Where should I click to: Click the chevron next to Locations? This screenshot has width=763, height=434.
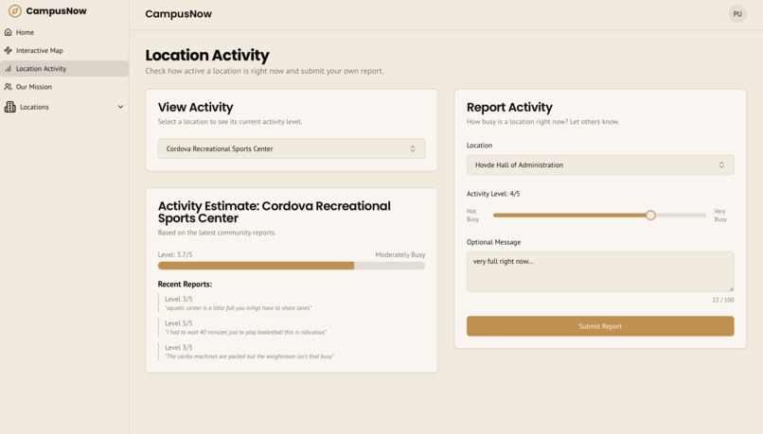click(120, 107)
